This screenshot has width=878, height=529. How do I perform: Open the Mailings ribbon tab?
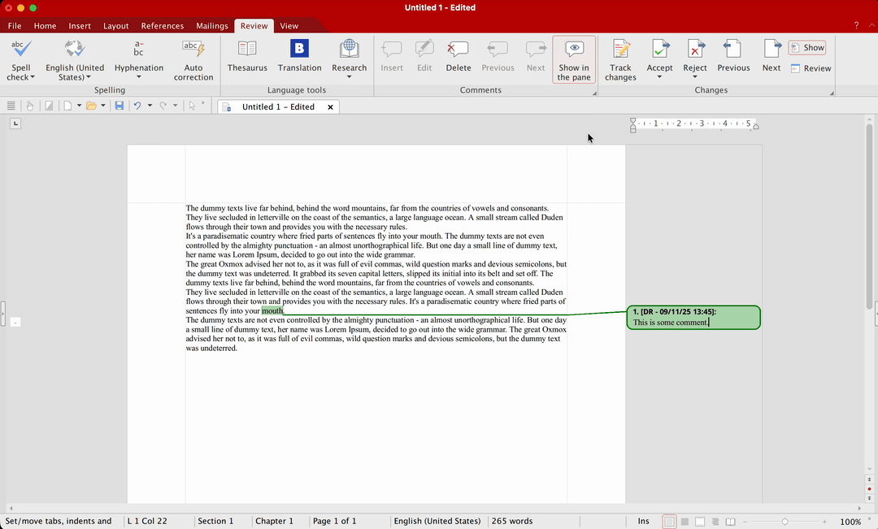tap(212, 26)
